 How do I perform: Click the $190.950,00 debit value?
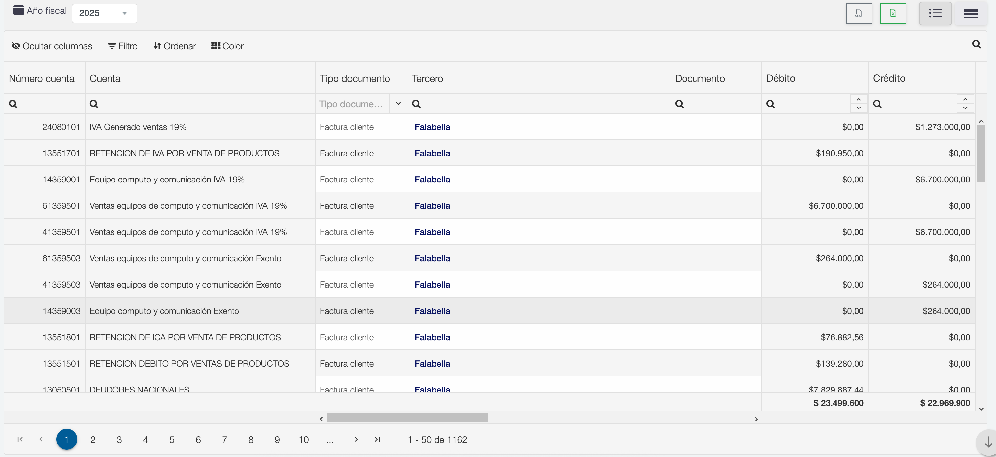[839, 153]
